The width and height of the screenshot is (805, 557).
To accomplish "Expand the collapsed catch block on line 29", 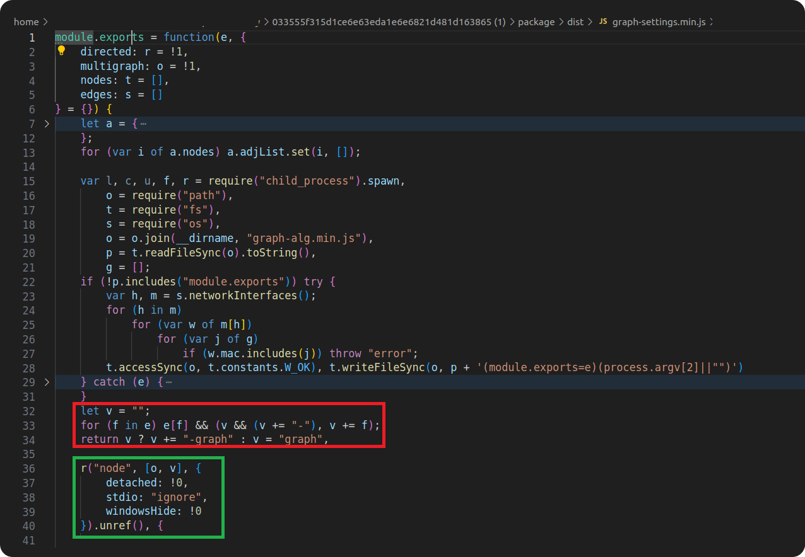I will (x=47, y=381).
